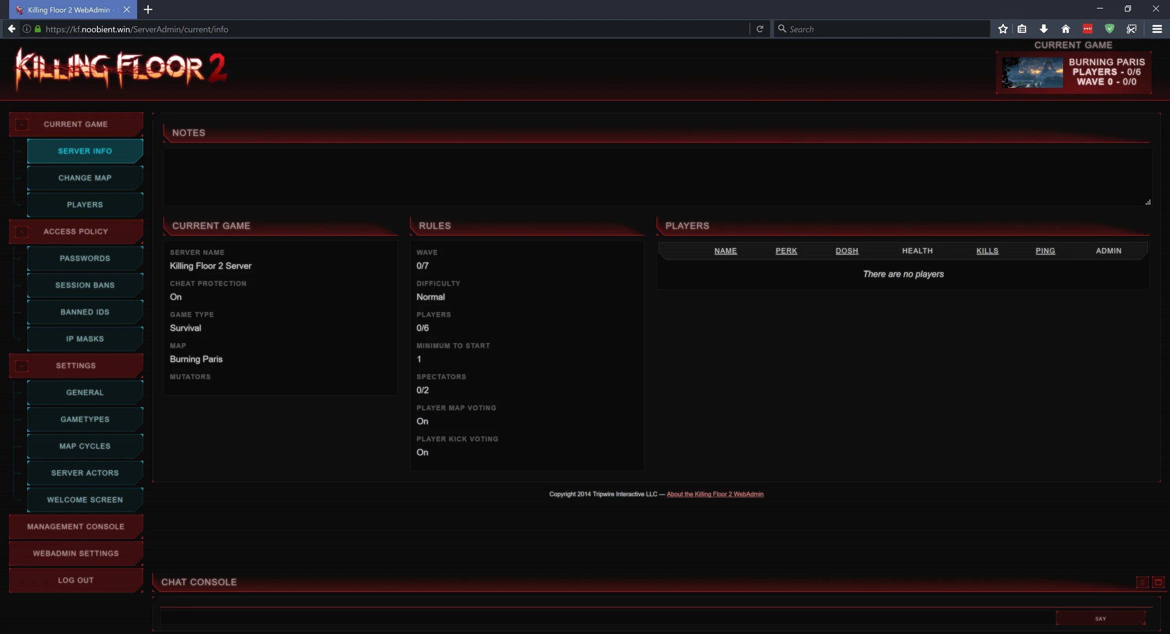
Task: Send chat message with Say button
Action: pyautogui.click(x=1100, y=618)
